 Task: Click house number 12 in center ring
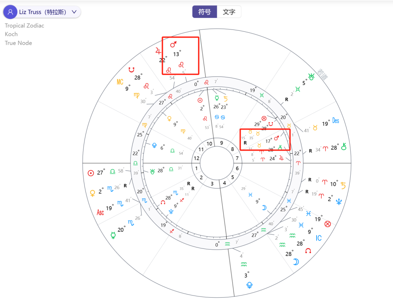[196, 158]
